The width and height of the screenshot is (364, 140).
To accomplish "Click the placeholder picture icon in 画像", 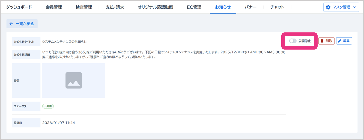I will coord(74,80).
